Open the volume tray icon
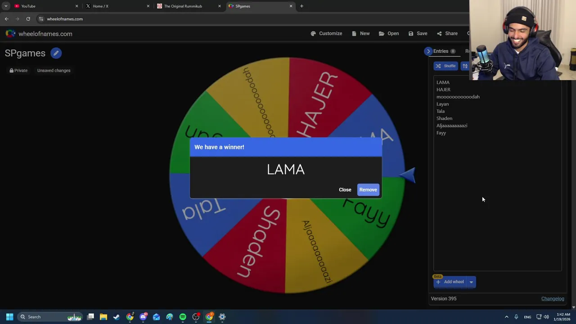The height and width of the screenshot is (324, 576). tap(546, 317)
